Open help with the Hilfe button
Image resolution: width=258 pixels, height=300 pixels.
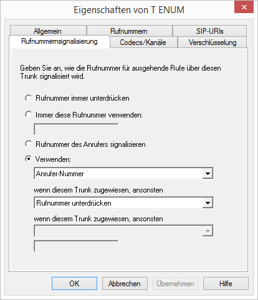[x=226, y=283]
